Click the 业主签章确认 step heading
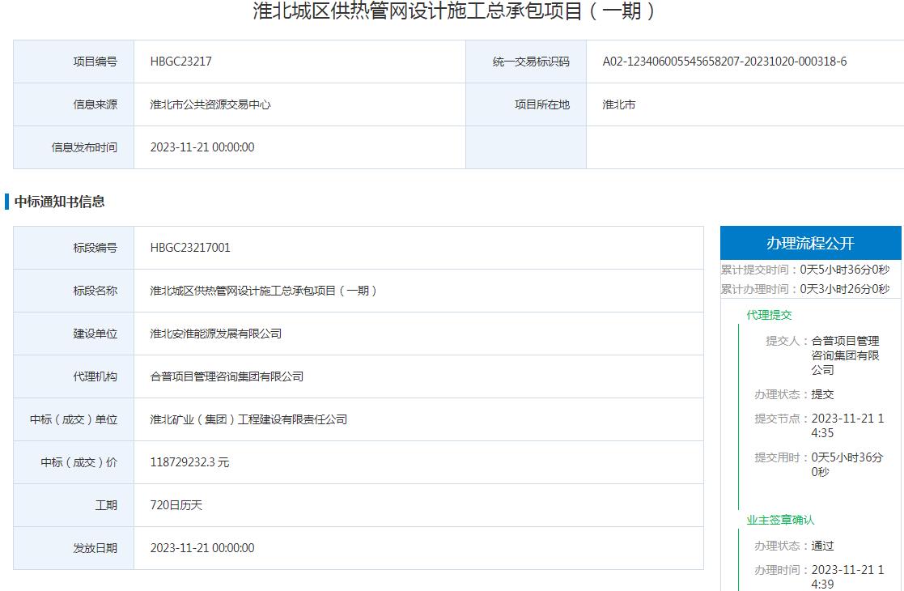 coord(781,520)
